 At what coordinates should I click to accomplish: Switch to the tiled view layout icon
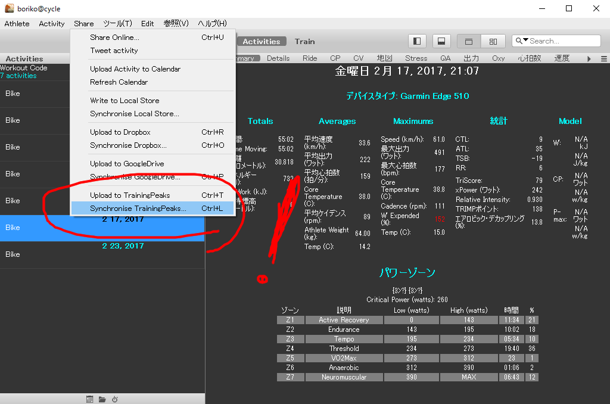[493, 41]
